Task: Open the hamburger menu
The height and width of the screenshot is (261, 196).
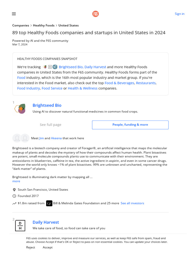Action: pyautogui.click(x=14, y=14)
